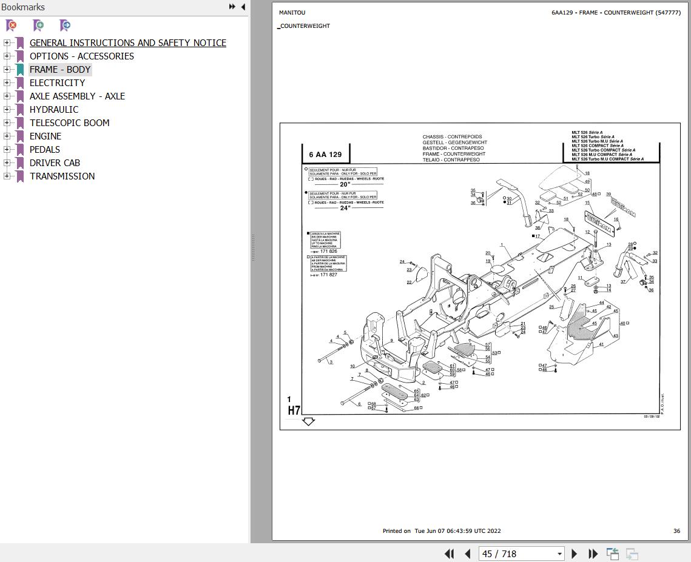Click the greyed next view icon
Image resolution: width=691 pixels, height=562 pixels.
point(632,554)
